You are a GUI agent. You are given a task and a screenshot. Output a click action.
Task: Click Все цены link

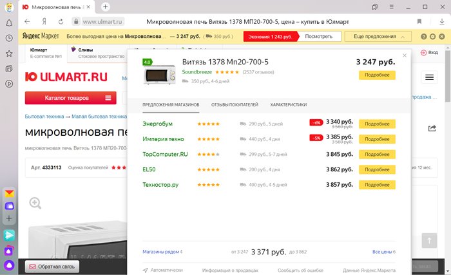click(382, 252)
